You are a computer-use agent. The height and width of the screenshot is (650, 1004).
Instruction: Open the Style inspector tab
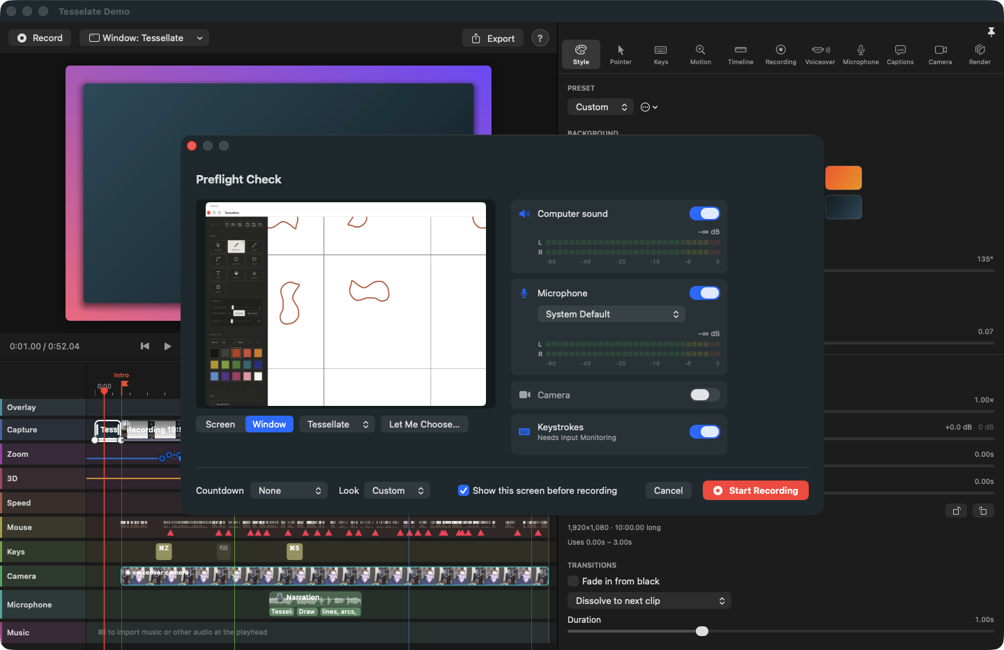pyautogui.click(x=581, y=54)
